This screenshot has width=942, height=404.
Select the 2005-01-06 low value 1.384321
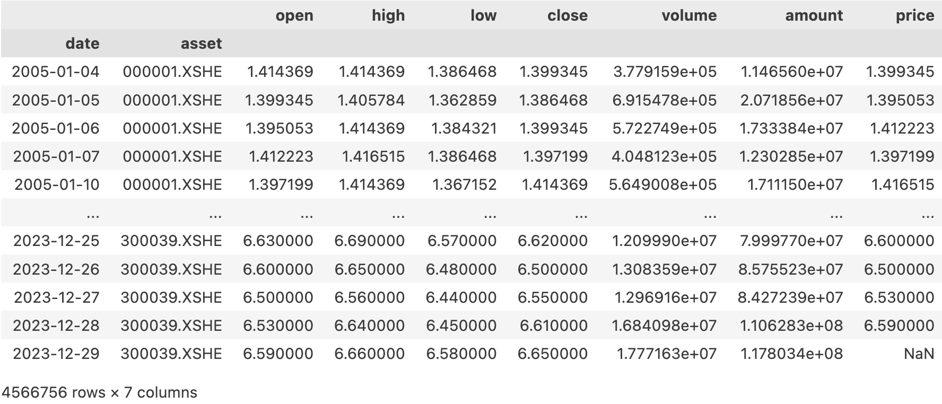(x=464, y=128)
